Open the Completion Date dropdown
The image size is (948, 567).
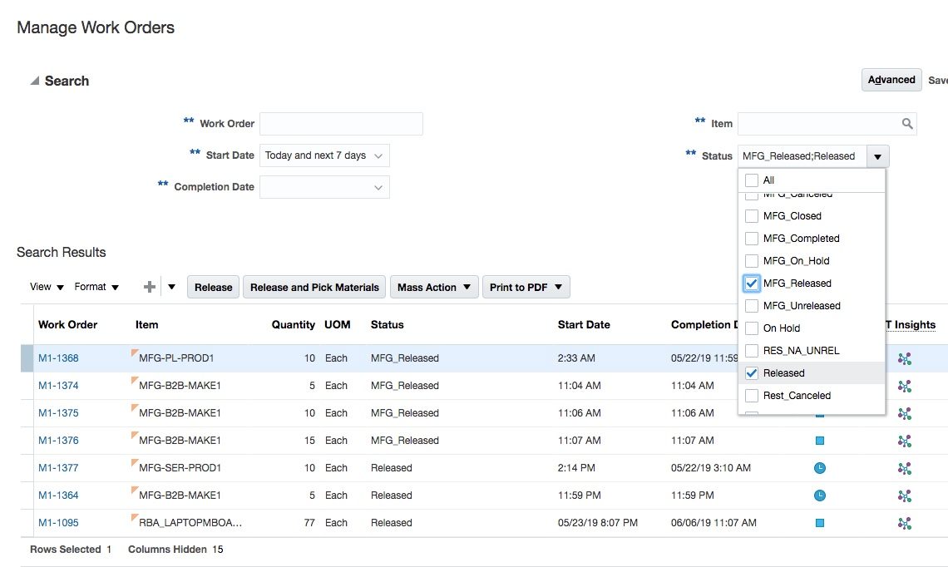click(x=324, y=187)
